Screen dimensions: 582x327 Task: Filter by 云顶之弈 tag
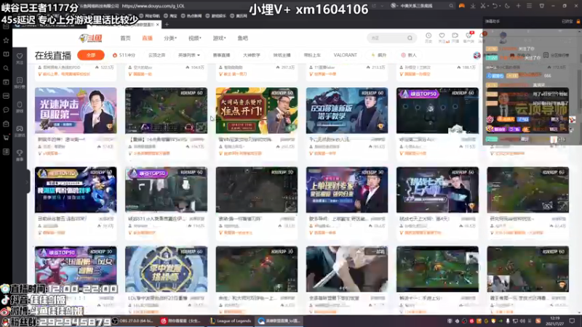tap(156, 55)
